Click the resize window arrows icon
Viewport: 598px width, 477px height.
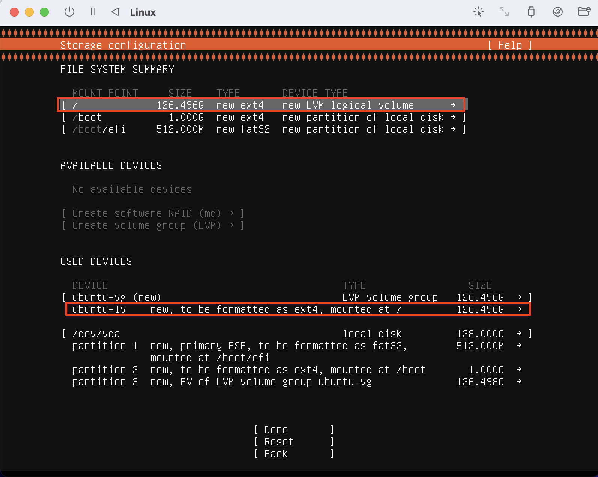[504, 12]
